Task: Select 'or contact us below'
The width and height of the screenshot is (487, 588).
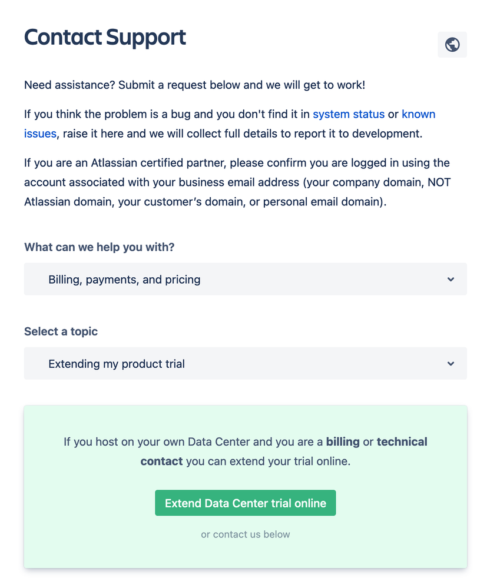Action: [245, 534]
